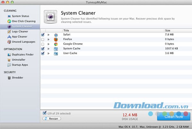The width and height of the screenshot is (192, 129).
Task: Expand the User Cache disclosure triangle
Action: (49, 54)
